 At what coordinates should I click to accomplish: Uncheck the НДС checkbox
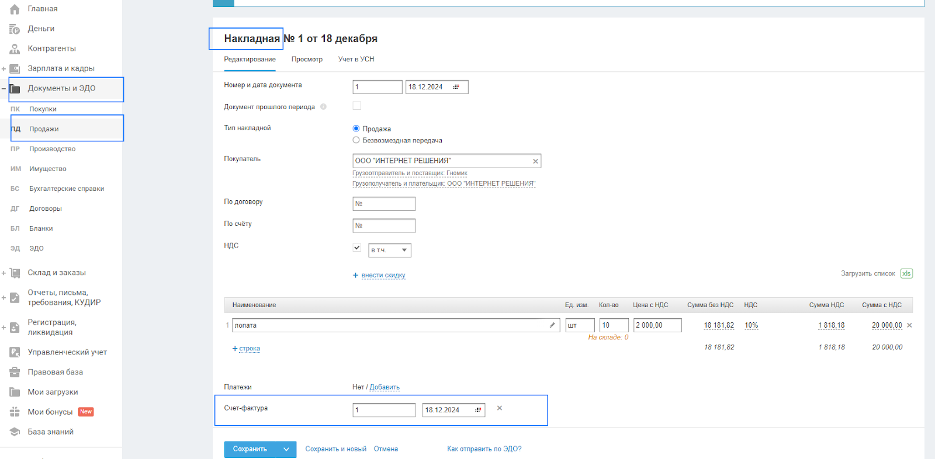(x=357, y=248)
